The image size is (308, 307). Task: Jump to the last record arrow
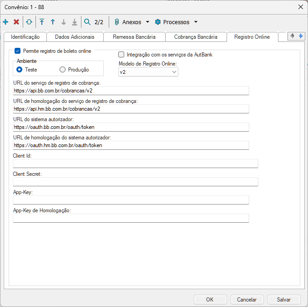tap(75, 22)
